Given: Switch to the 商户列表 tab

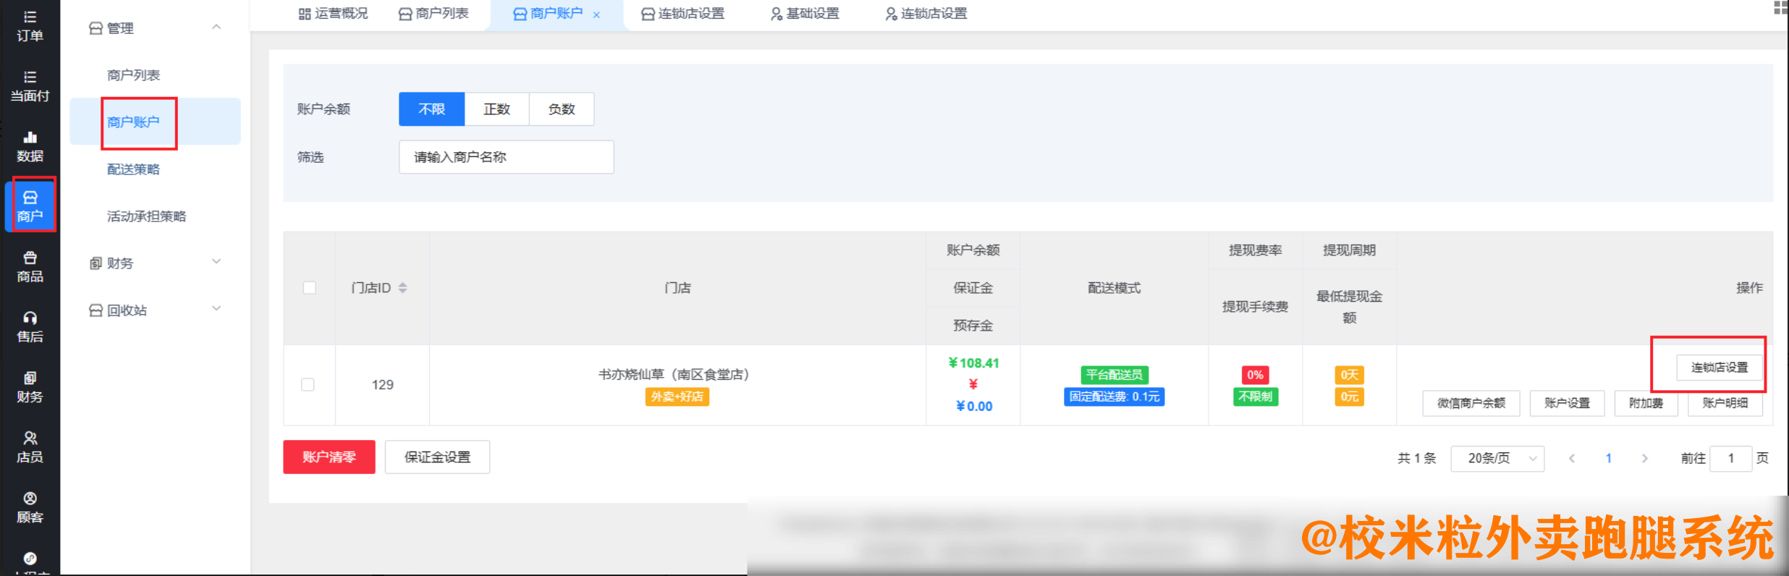Looking at the screenshot, I should click(433, 14).
